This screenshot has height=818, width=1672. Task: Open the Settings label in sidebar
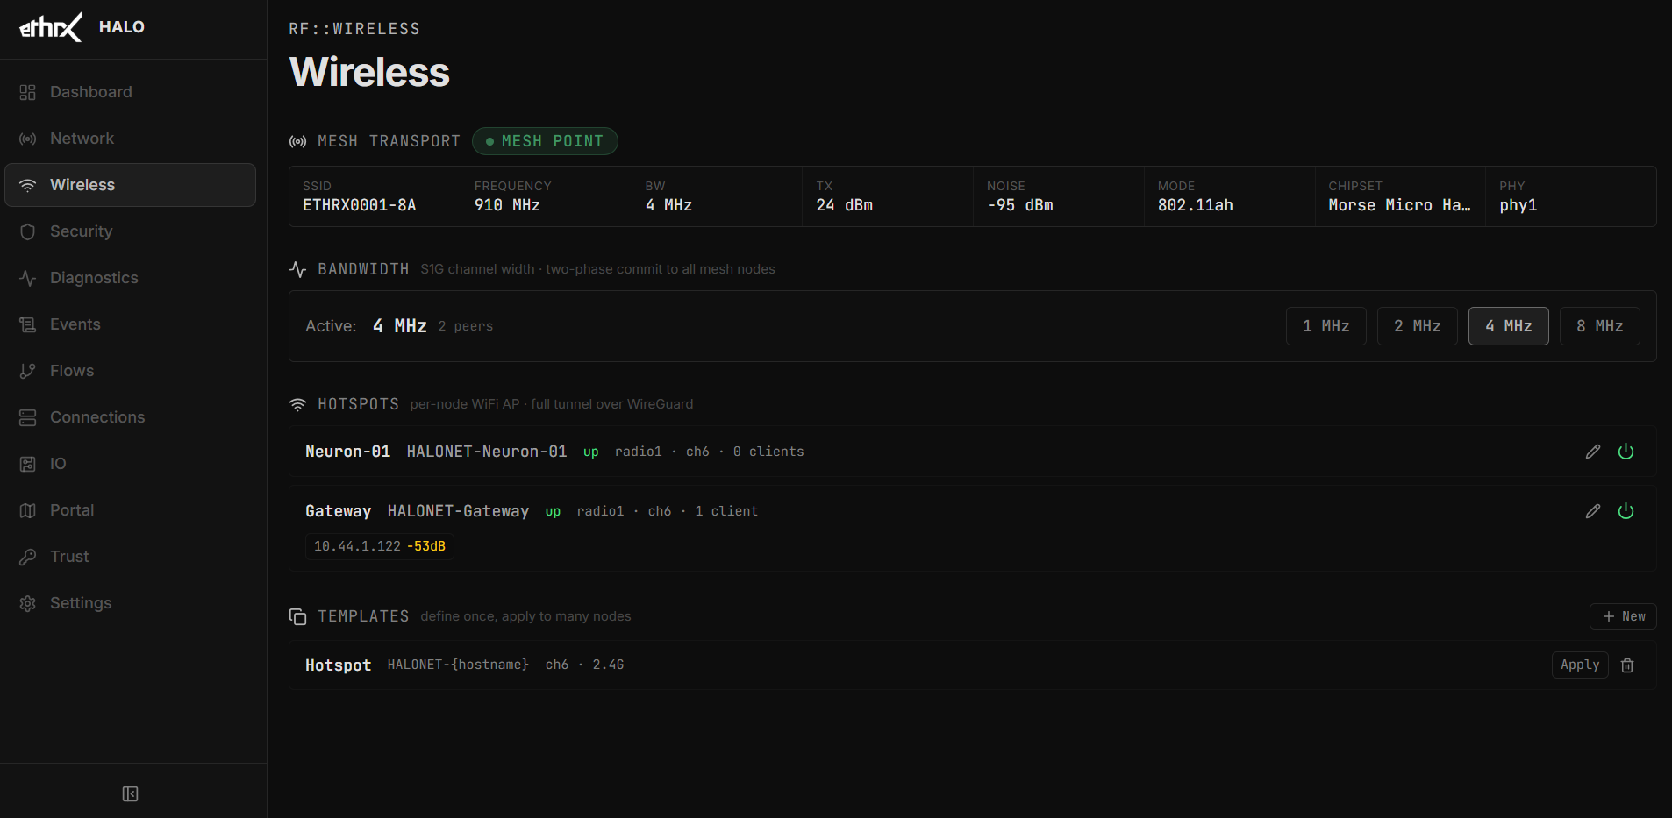tap(81, 603)
